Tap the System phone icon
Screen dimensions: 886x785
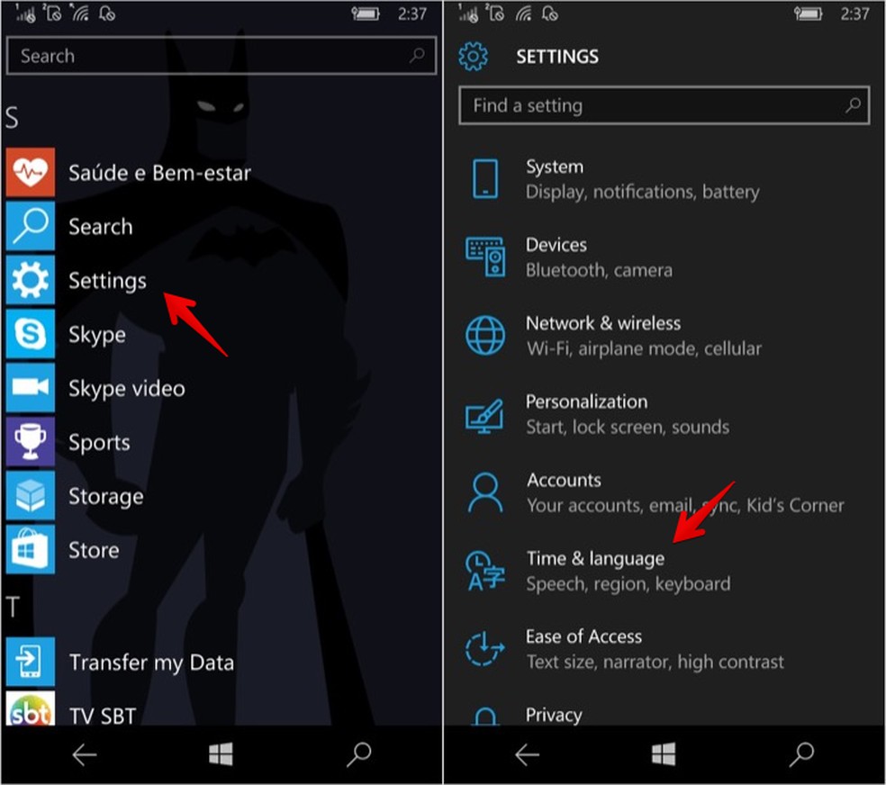(484, 179)
